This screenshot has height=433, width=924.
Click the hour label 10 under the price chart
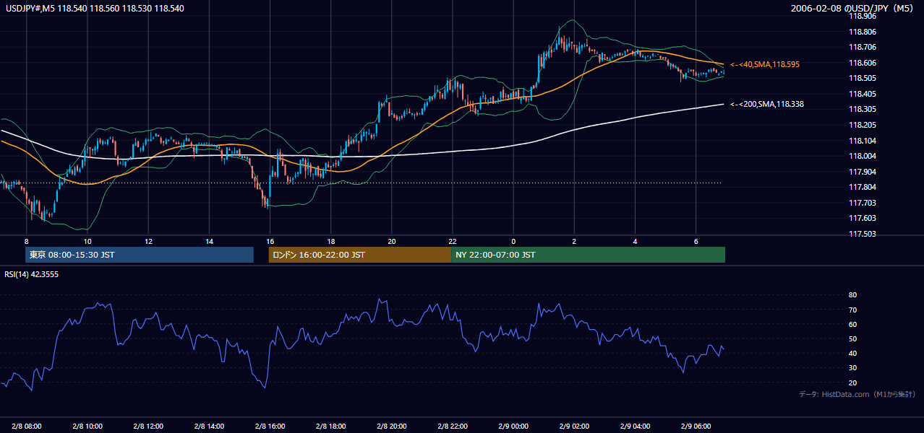(87, 241)
